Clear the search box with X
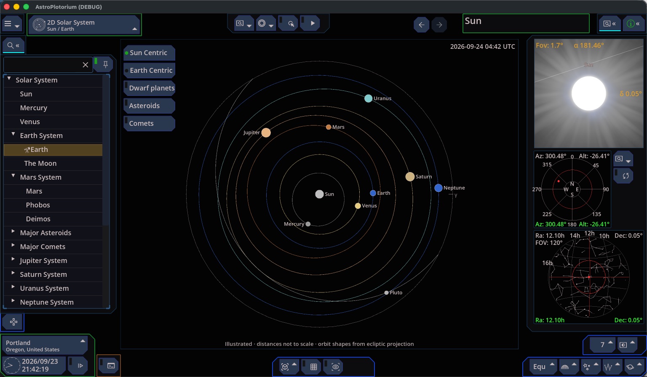This screenshot has height=377, width=647. tap(86, 65)
